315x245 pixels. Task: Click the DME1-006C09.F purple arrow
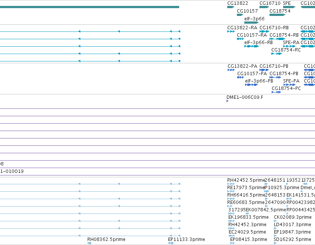(x=227, y=101)
